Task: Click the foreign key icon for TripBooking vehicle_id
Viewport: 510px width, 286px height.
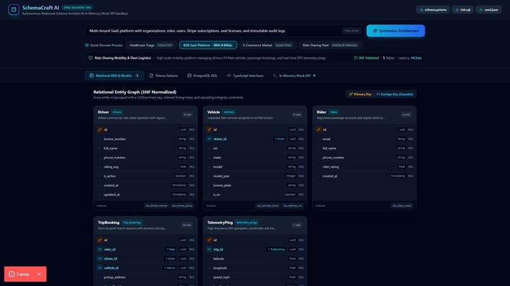Action: click(x=100, y=268)
